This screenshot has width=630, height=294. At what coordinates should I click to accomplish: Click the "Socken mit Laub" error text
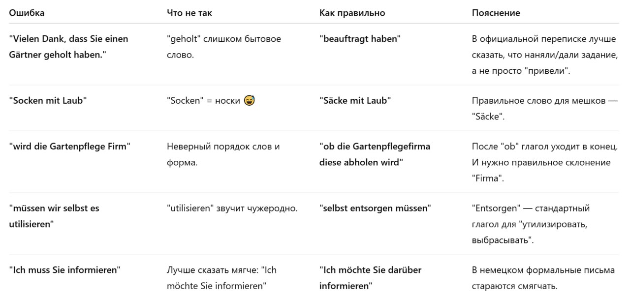point(48,100)
